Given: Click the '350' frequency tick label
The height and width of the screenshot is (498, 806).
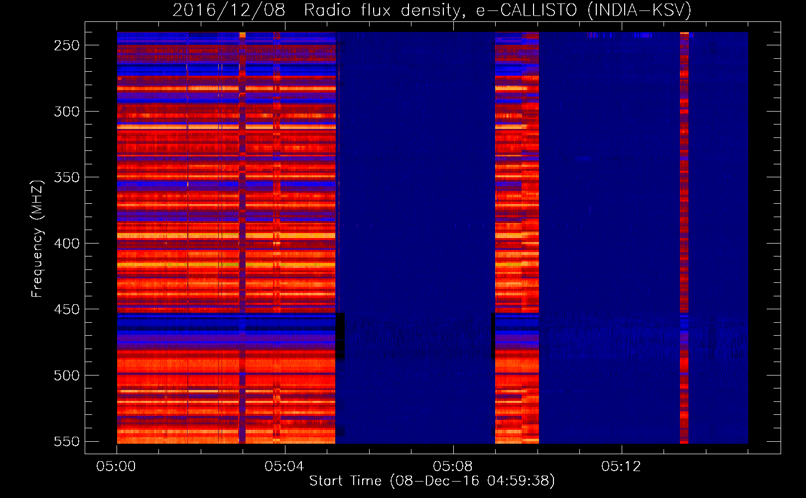Looking at the screenshot, I should click(x=67, y=177).
